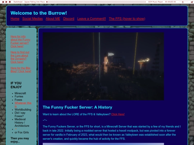194x145 pixels.
Task: Open the playlist icon at player's right end
Action: [x=192, y=2]
